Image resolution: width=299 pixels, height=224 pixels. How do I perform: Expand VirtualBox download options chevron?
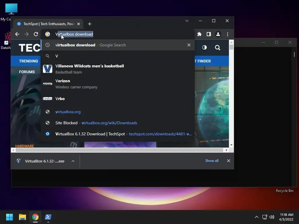click(73, 161)
